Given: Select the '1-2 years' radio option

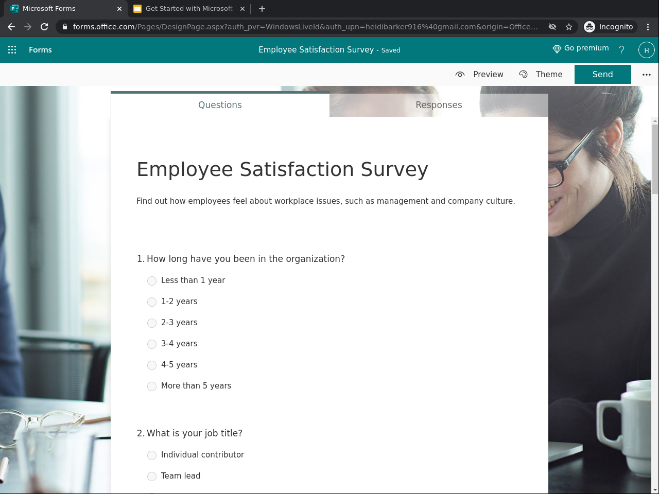Looking at the screenshot, I should tap(152, 302).
